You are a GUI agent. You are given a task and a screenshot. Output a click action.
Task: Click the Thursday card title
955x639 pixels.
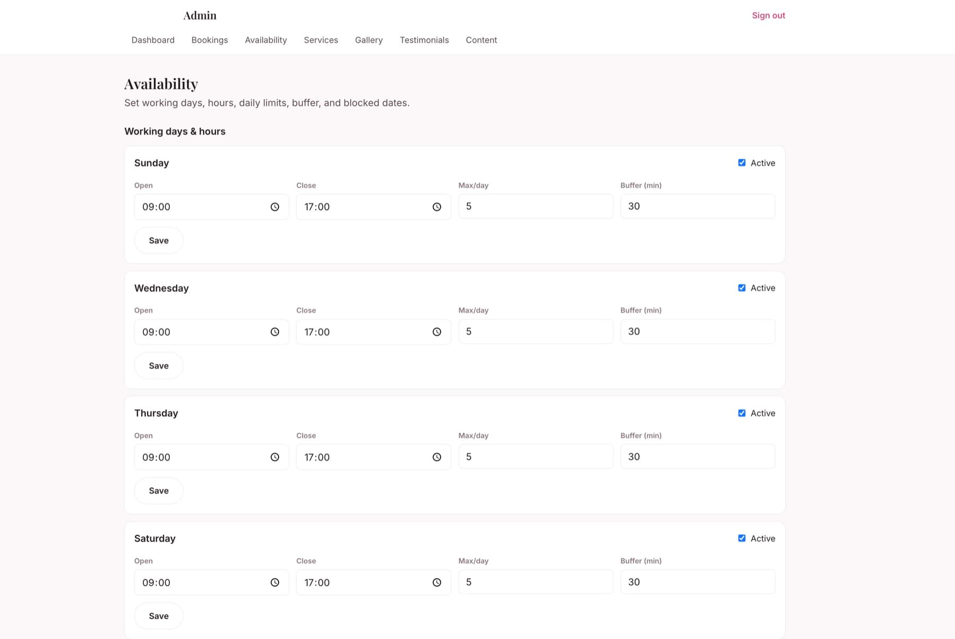[156, 413]
